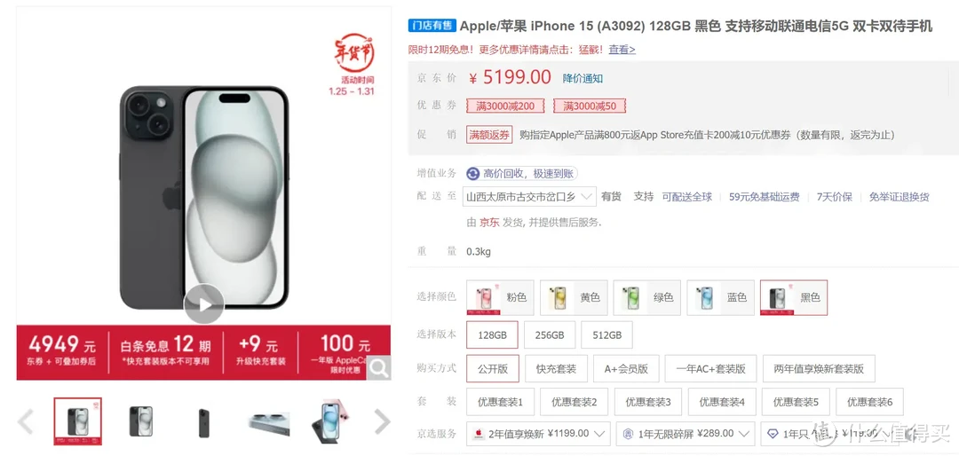The height and width of the screenshot is (456, 959).
Task: Open the 查看> promotion details link
Action: click(x=622, y=50)
